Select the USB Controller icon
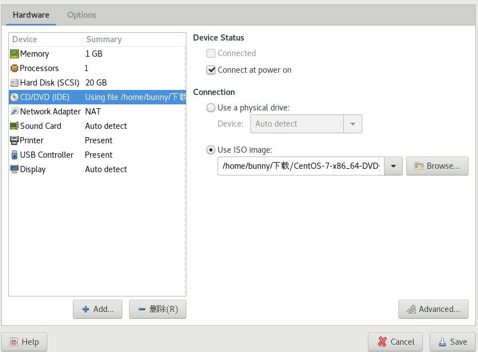Screen dimensions: 478x352 coord(14,155)
